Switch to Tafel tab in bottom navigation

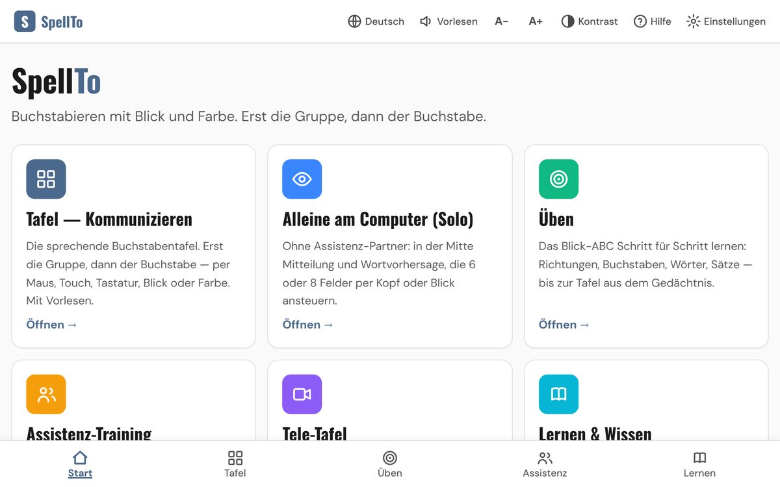coord(235,464)
